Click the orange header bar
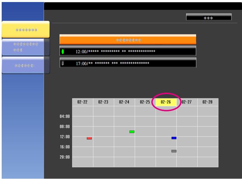242x179 pixels. click(128, 40)
